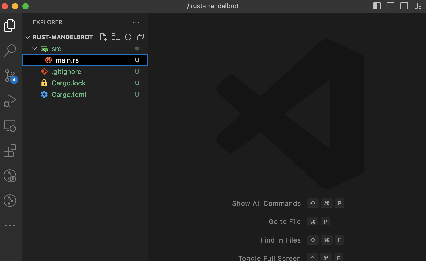Open the Git Graph activity bar icon
Image resolution: width=426 pixels, height=261 pixels.
(x=10, y=176)
